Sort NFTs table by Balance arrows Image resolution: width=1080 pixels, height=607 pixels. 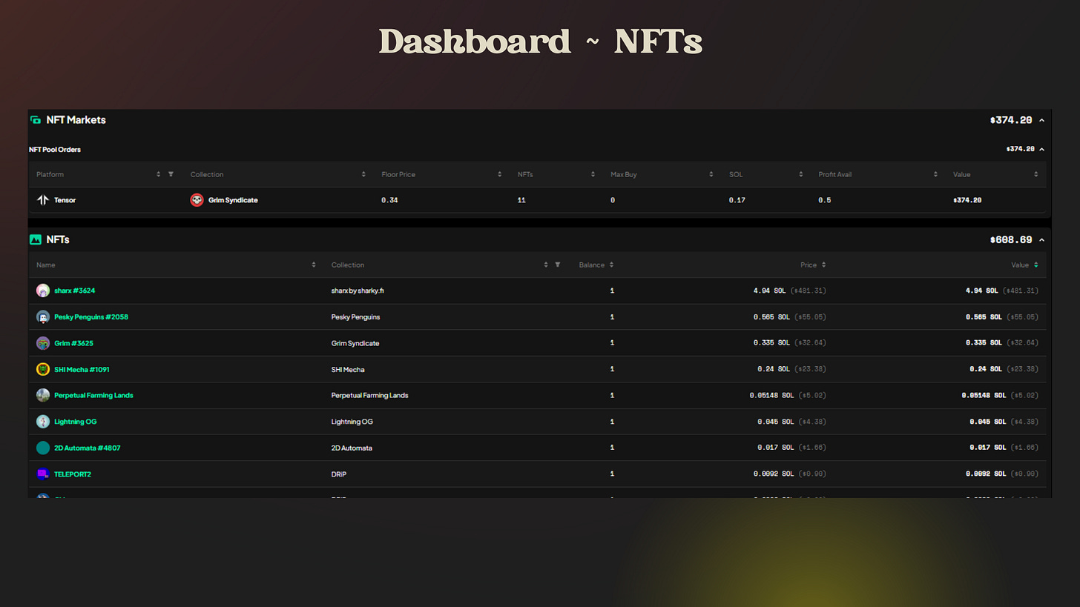611,265
